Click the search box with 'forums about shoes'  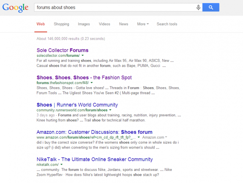(114, 7)
